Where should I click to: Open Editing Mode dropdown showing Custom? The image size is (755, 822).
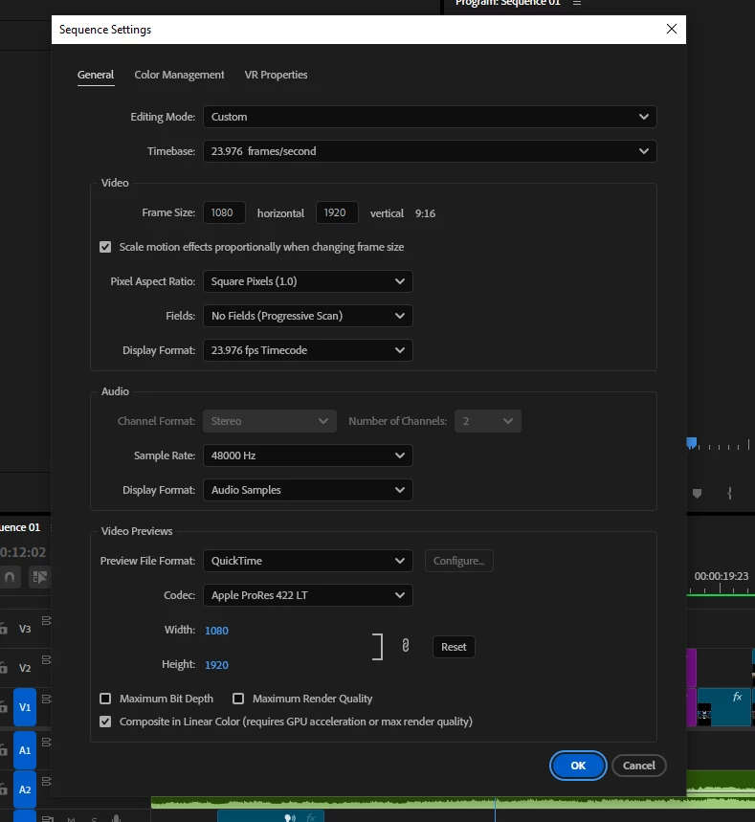click(430, 117)
